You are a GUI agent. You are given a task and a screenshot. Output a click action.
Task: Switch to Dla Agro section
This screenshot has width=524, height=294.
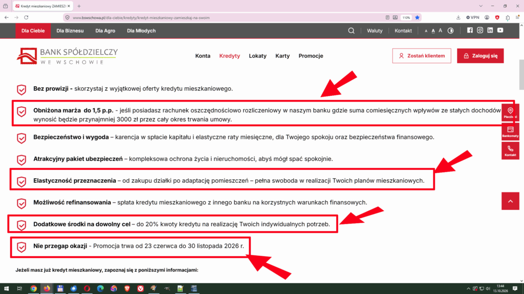click(105, 31)
